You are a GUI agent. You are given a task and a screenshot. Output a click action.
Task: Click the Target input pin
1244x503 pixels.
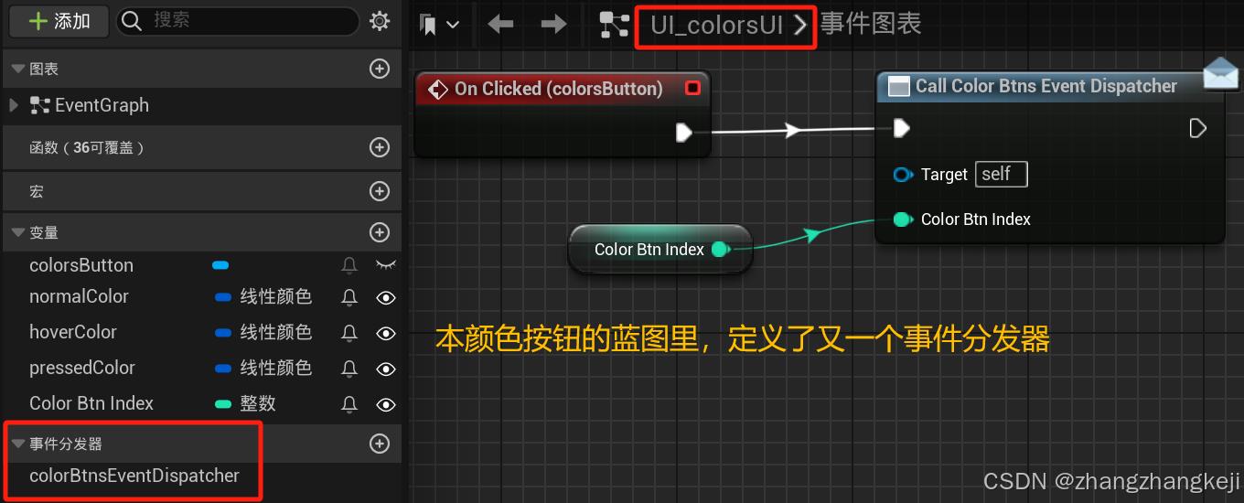point(903,175)
